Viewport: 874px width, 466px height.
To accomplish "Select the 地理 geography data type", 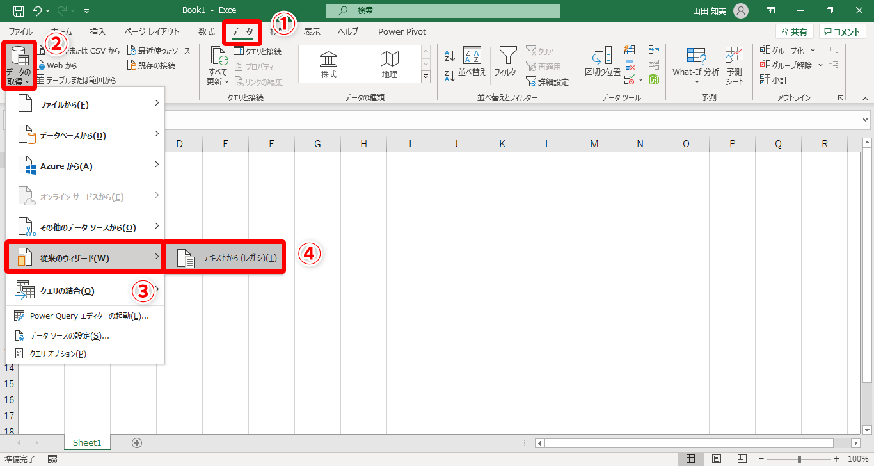I will [389, 66].
